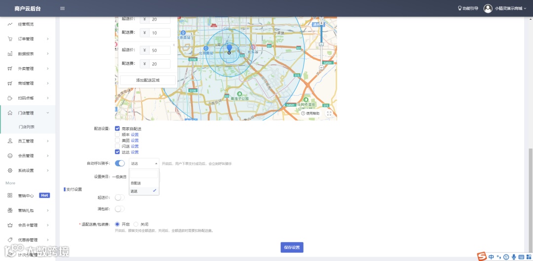
Task: Click the Sogou emoji smiley icon
Action: tap(506, 257)
